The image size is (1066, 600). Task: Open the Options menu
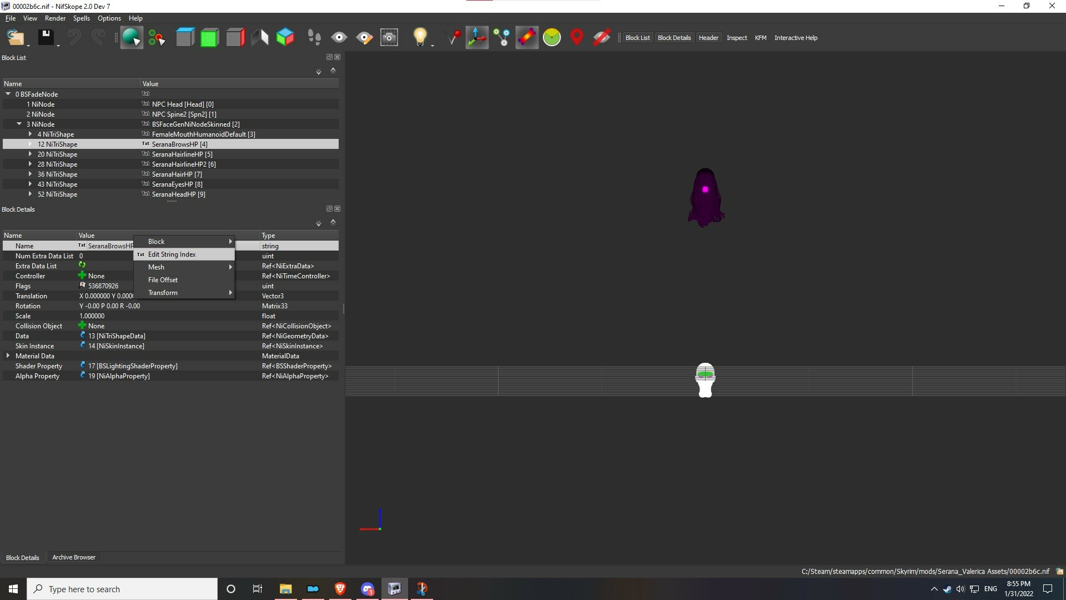point(109,18)
